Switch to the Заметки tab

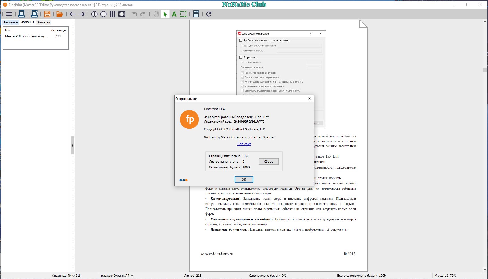[44, 22]
